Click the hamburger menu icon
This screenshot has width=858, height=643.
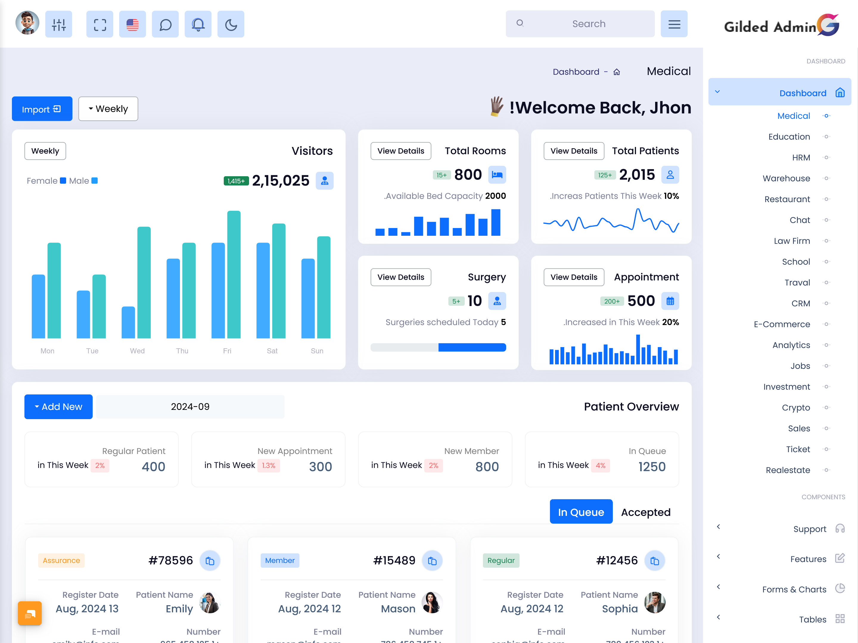(x=674, y=24)
